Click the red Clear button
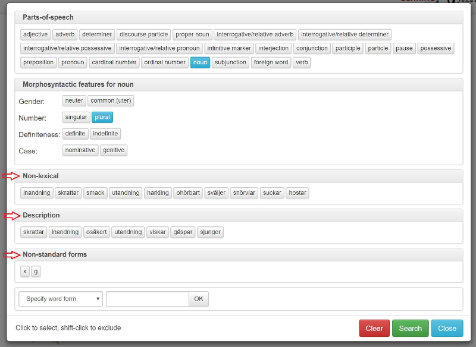Viewport: 476px width, 347px height. point(374,328)
